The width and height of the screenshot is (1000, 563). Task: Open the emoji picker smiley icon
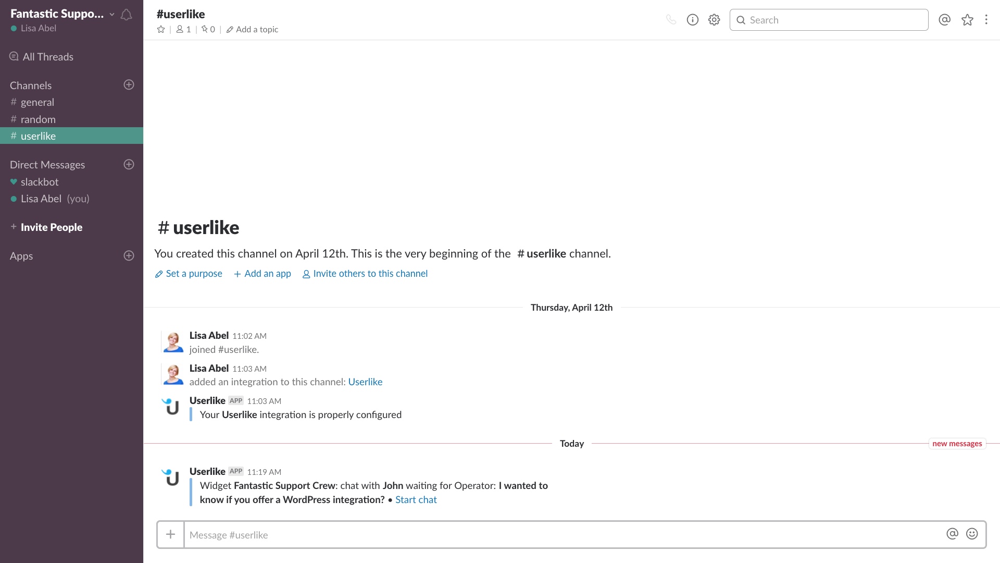point(972,534)
